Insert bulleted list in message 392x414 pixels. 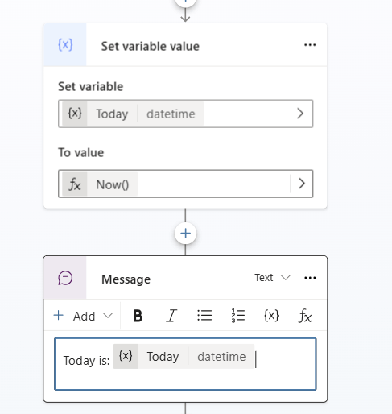(x=204, y=316)
